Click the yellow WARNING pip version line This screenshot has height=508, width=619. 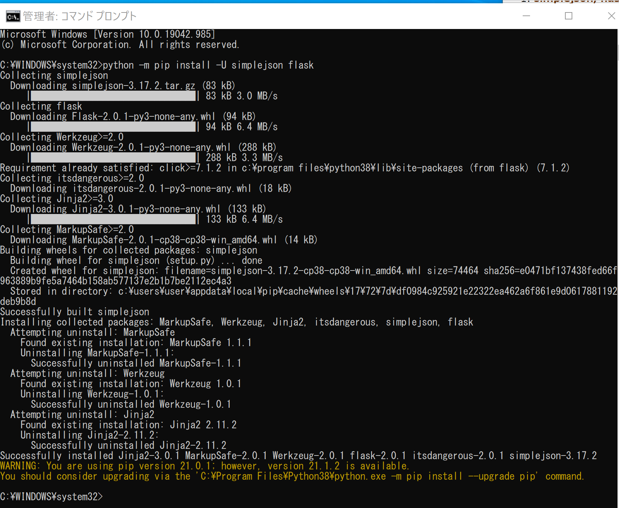click(x=204, y=466)
